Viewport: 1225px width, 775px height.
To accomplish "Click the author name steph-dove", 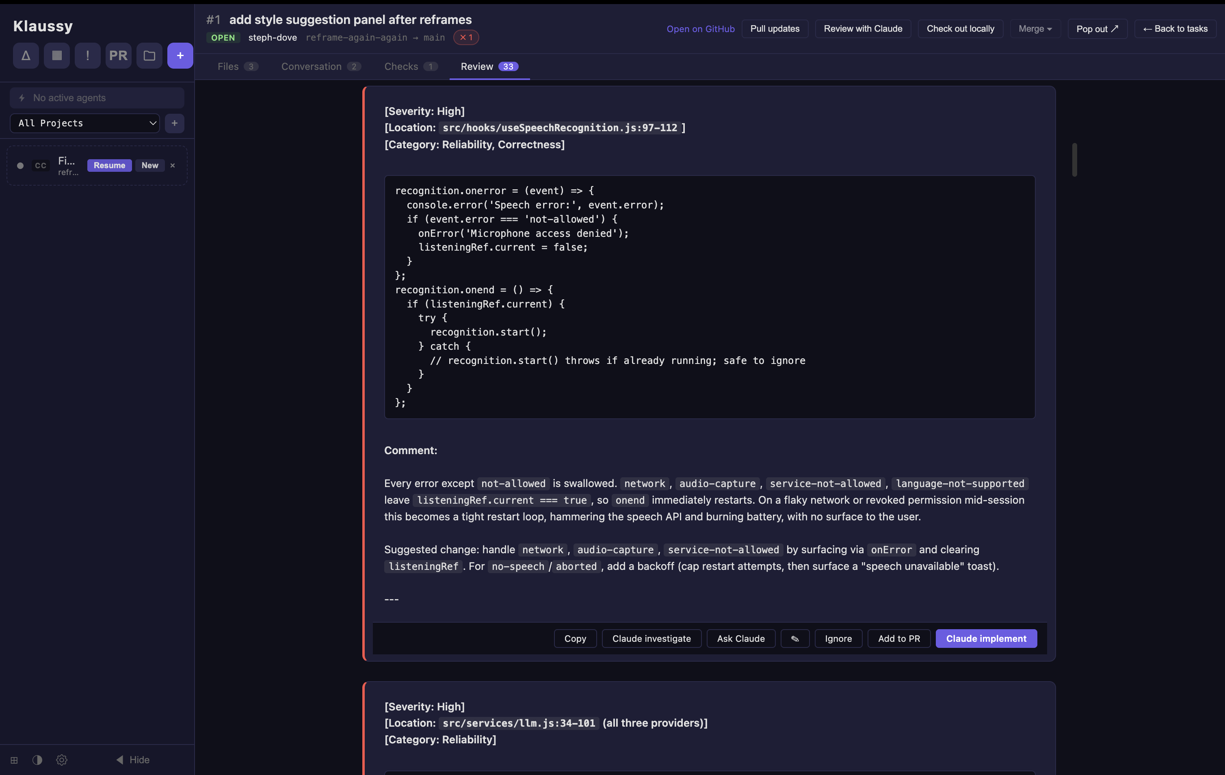I will click(272, 38).
